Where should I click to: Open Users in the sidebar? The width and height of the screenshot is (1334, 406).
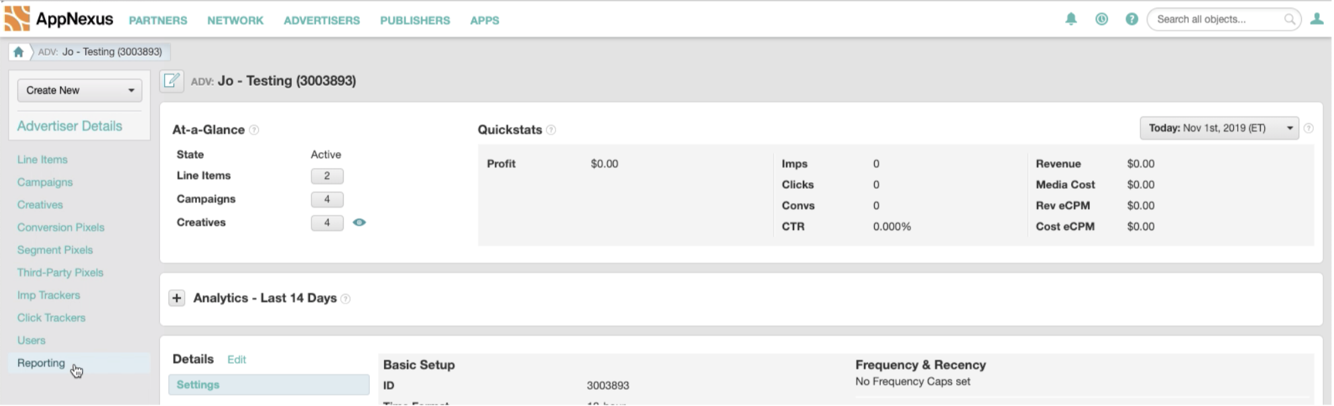pyautogui.click(x=32, y=341)
